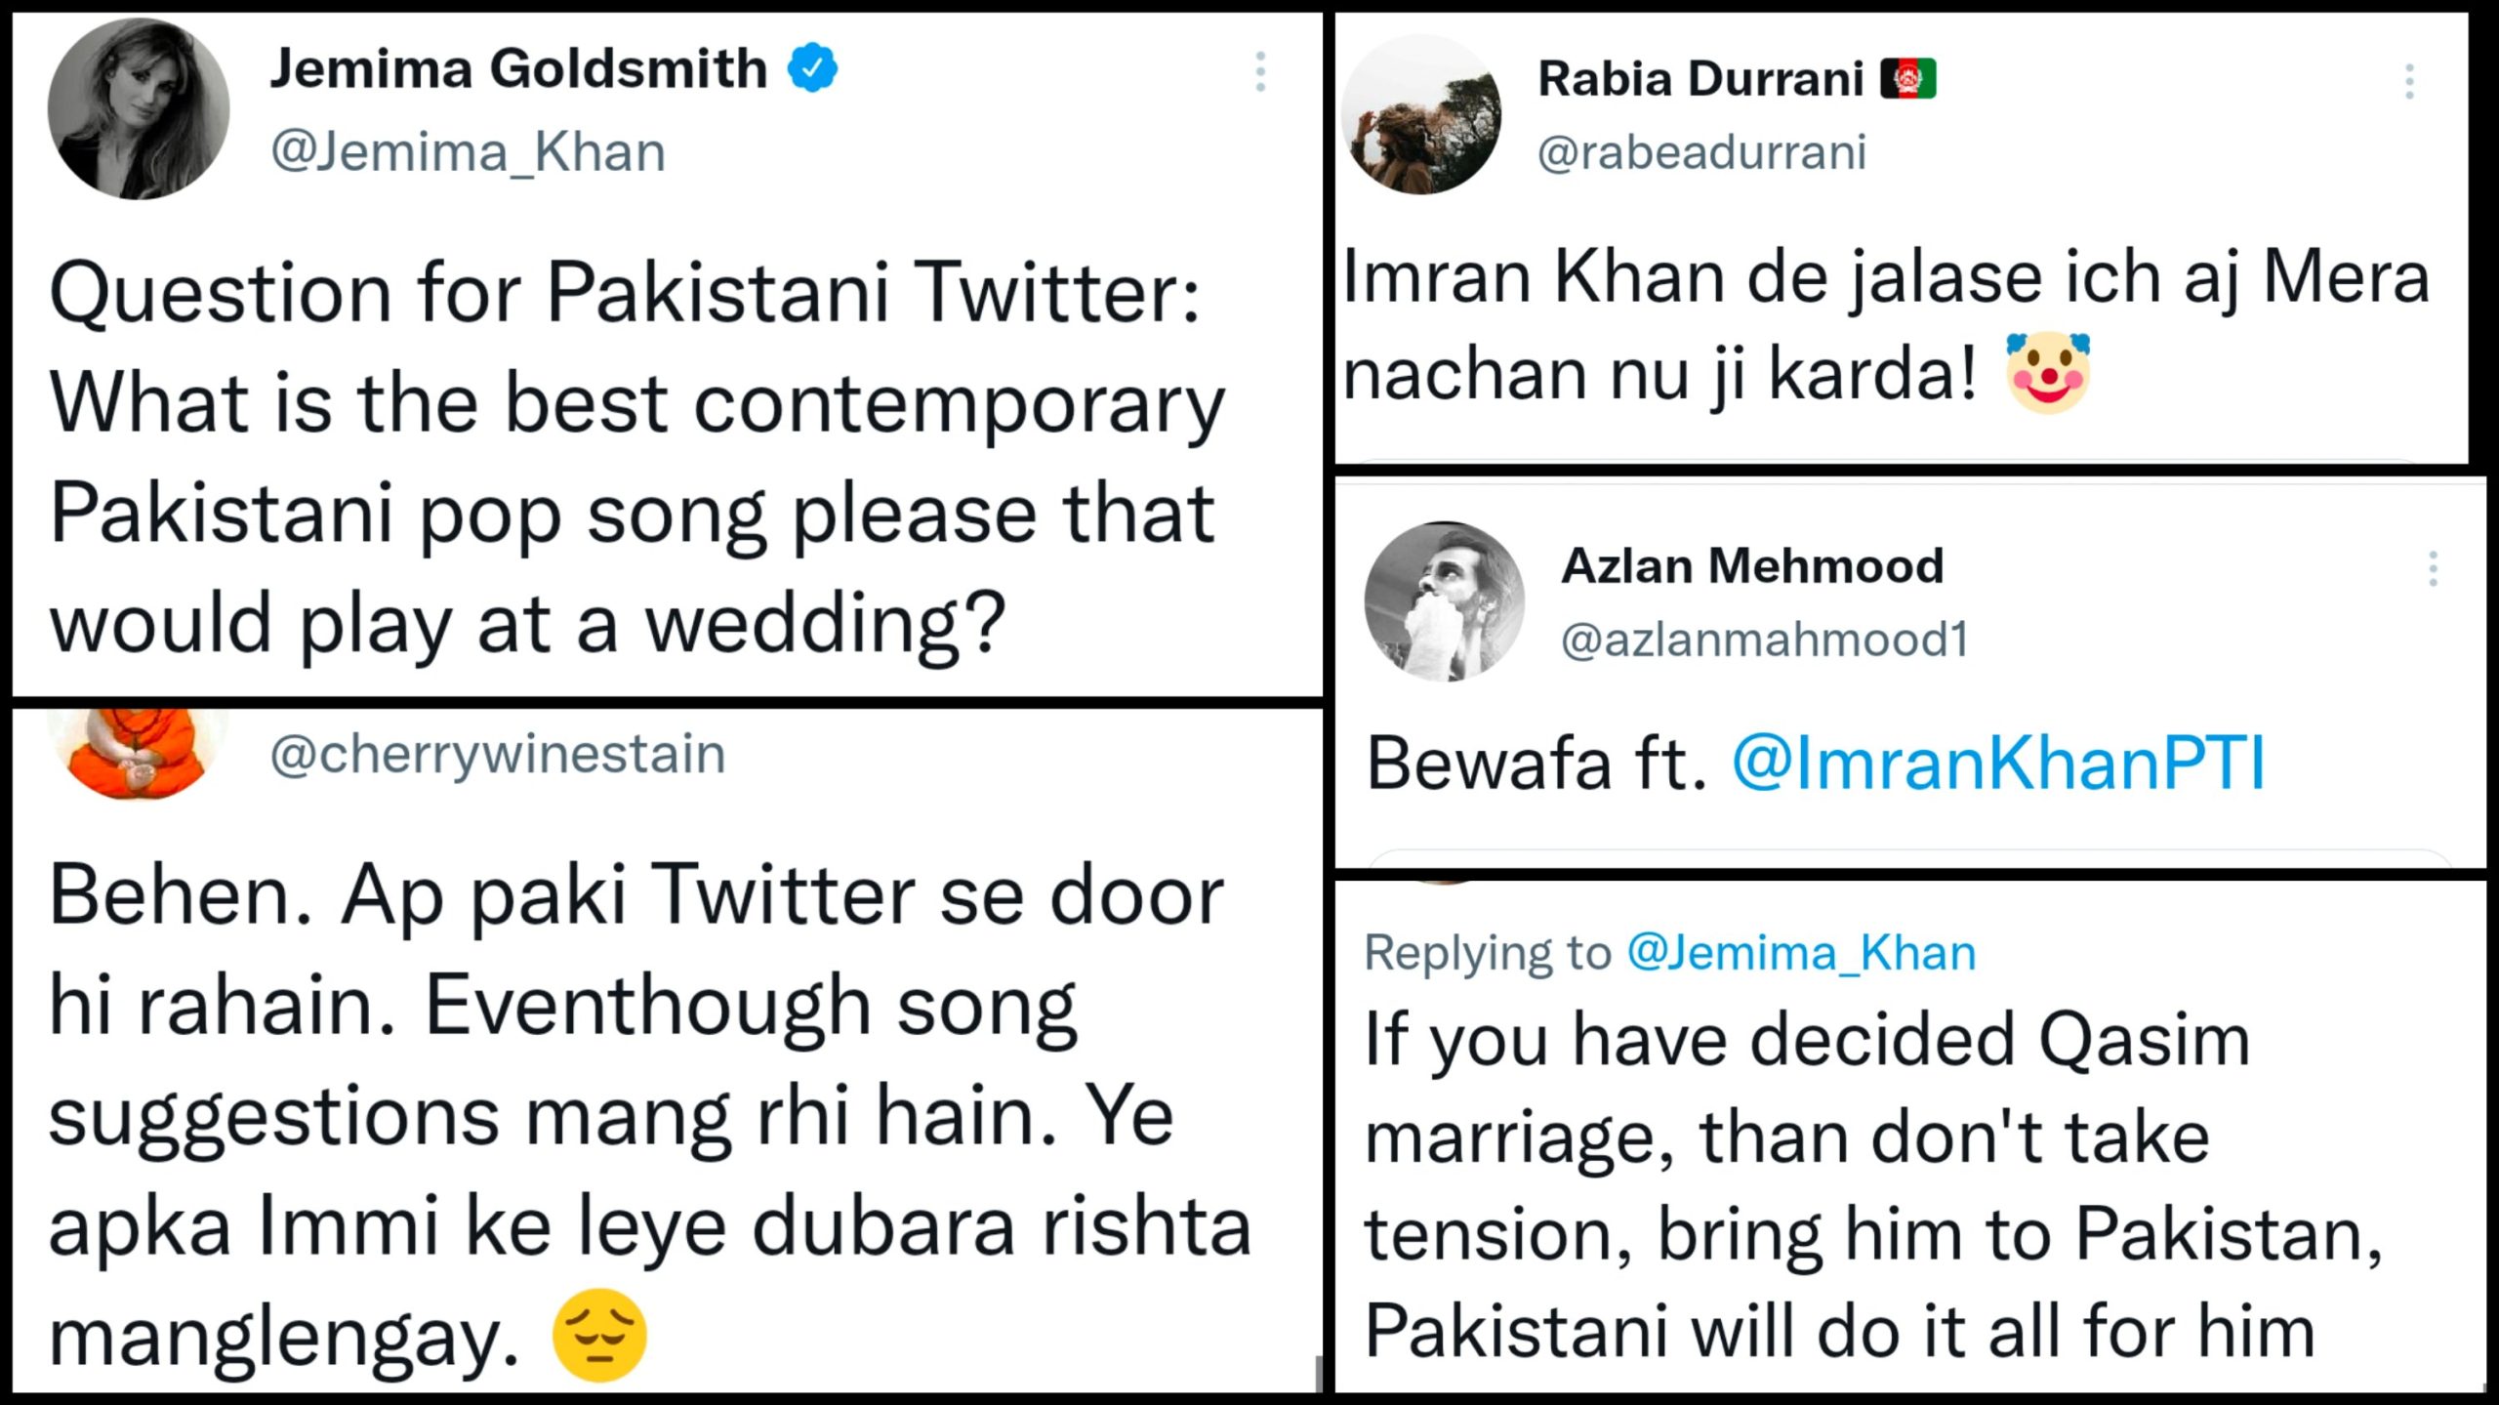Image resolution: width=2499 pixels, height=1405 pixels.
Task: Open Azlan Mehmood's profile picture
Action: (x=1444, y=601)
